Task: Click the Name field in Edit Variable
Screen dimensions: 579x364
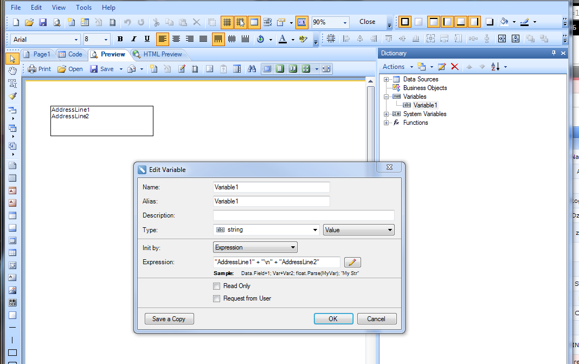Action: 272,187
